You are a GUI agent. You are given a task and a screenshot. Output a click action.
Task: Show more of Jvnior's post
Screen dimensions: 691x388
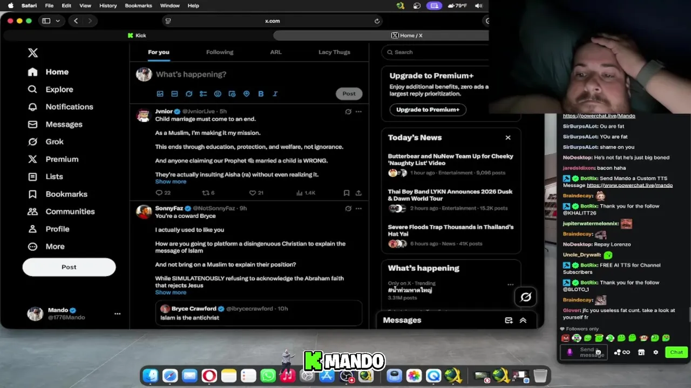click(171, 182)
